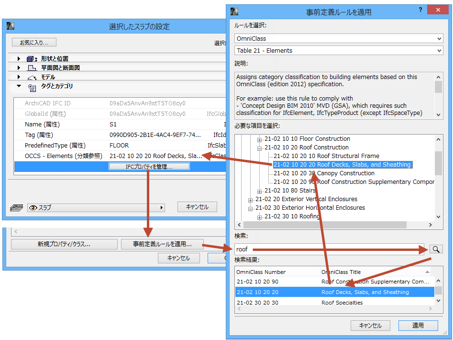This screenshot has height=340, width=453.
Task: Click the Tag (属性) row value
Action: [x=155, y=135]
